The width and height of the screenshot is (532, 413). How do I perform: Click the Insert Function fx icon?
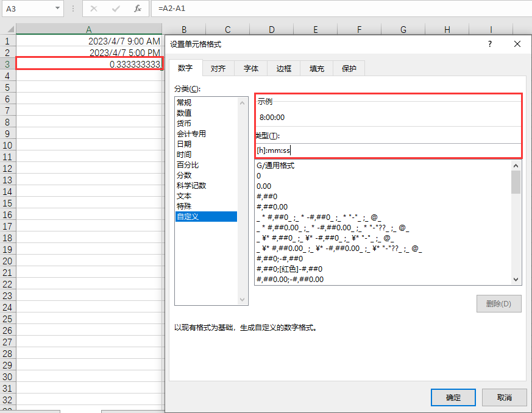(138, 9)
